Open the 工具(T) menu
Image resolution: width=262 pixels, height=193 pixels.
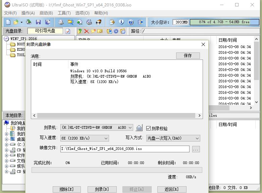pos(64,13)
